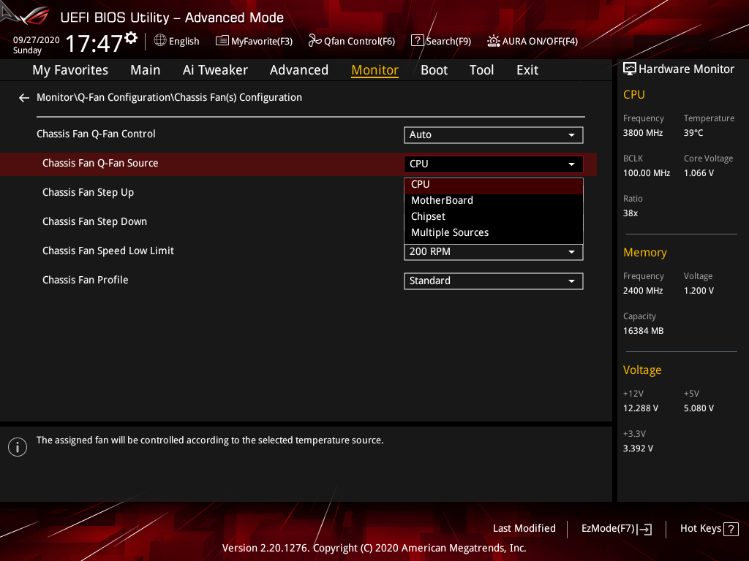Click the 09/27/2020 date
Viewport: 749px width, 561px height.
pos(37,40)
